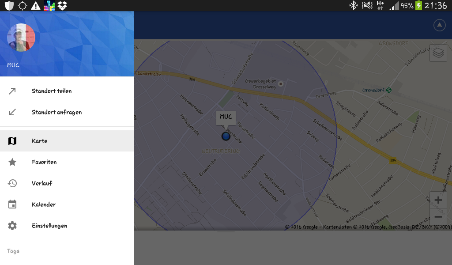Zoom out with the minus button

pos(438,217)
